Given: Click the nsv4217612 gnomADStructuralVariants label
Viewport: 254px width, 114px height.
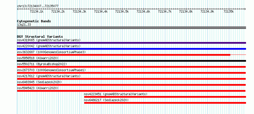Looking at the screenshot, I should 49,76.
